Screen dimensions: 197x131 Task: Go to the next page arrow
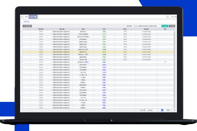[x=165, y=110]
